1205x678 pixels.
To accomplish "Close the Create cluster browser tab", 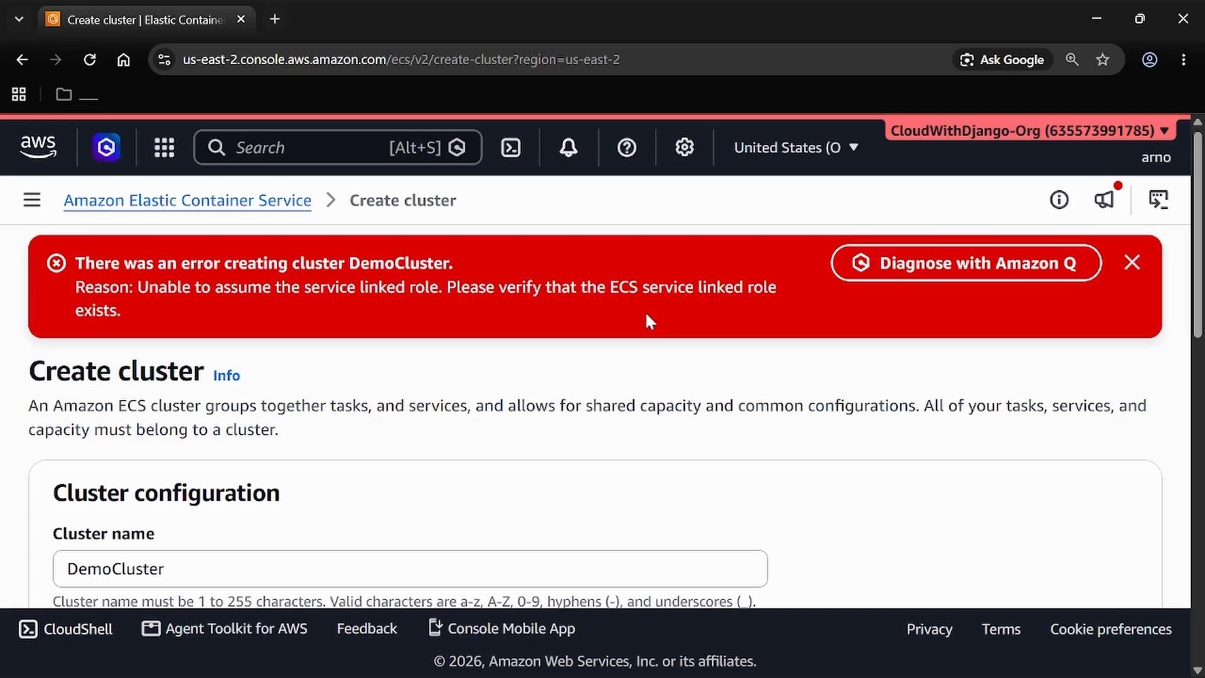I will point(241,19).
